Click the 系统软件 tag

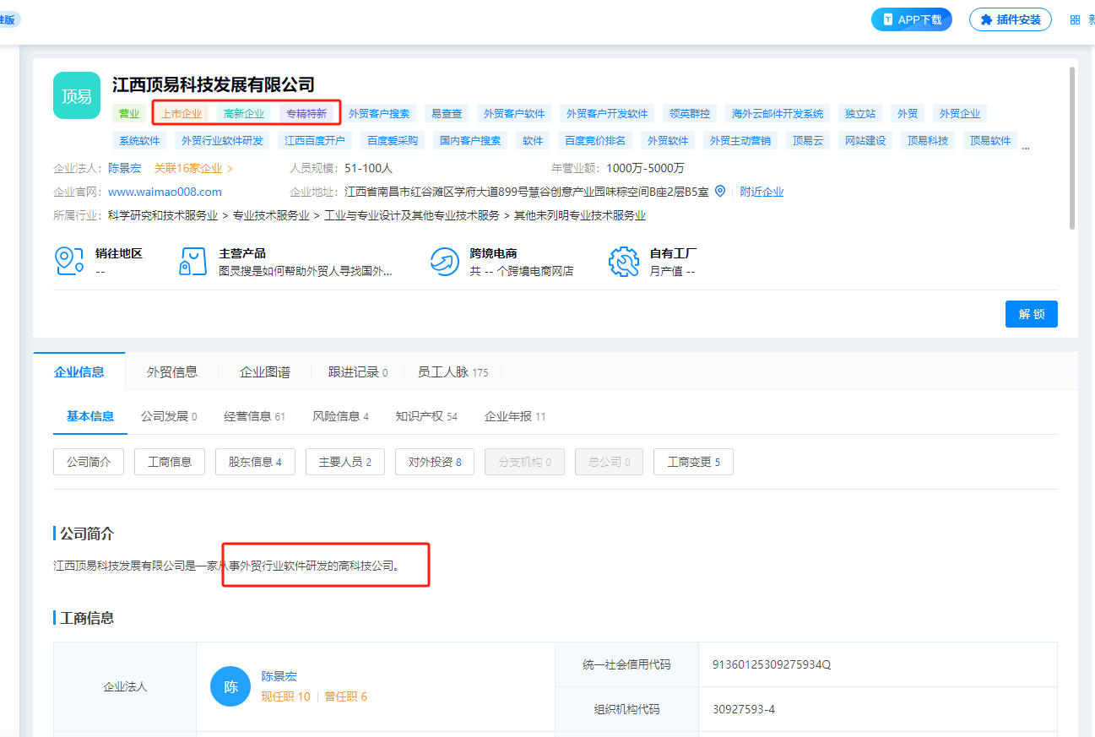139,141
